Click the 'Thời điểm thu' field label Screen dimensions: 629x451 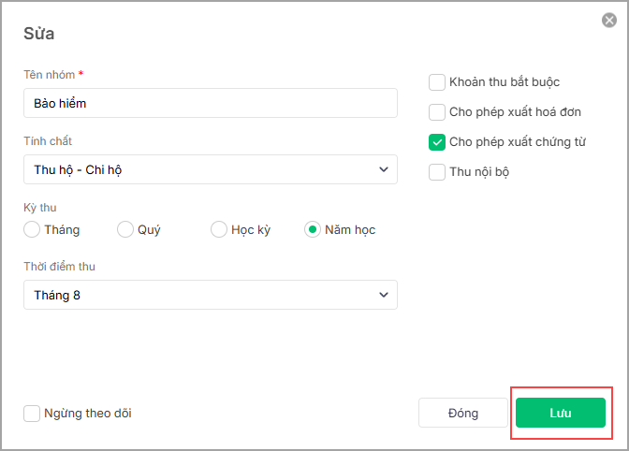(x=59, y=267)
